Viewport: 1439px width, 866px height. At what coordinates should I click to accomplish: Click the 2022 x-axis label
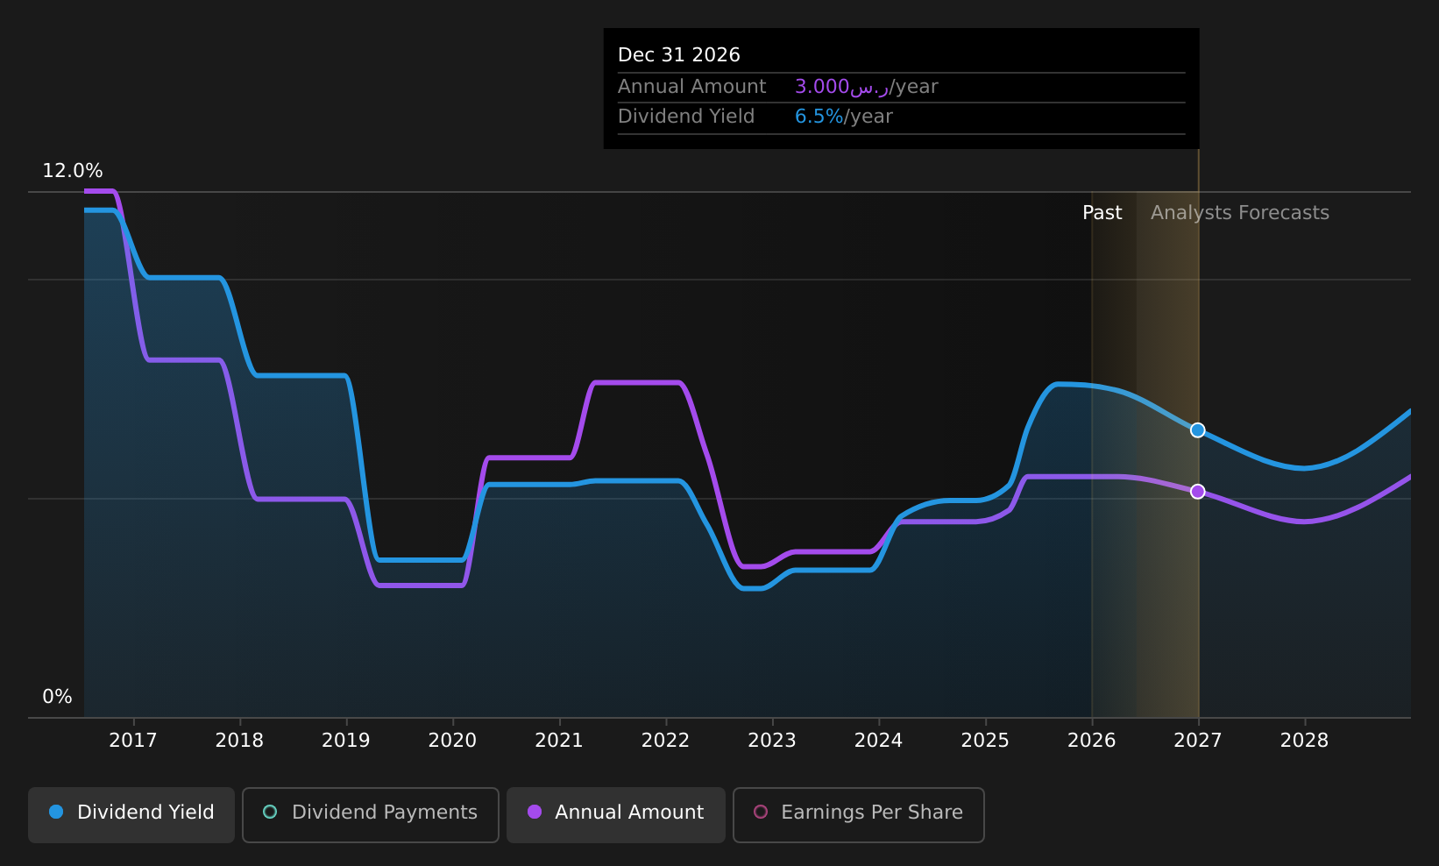click(666, 741)
